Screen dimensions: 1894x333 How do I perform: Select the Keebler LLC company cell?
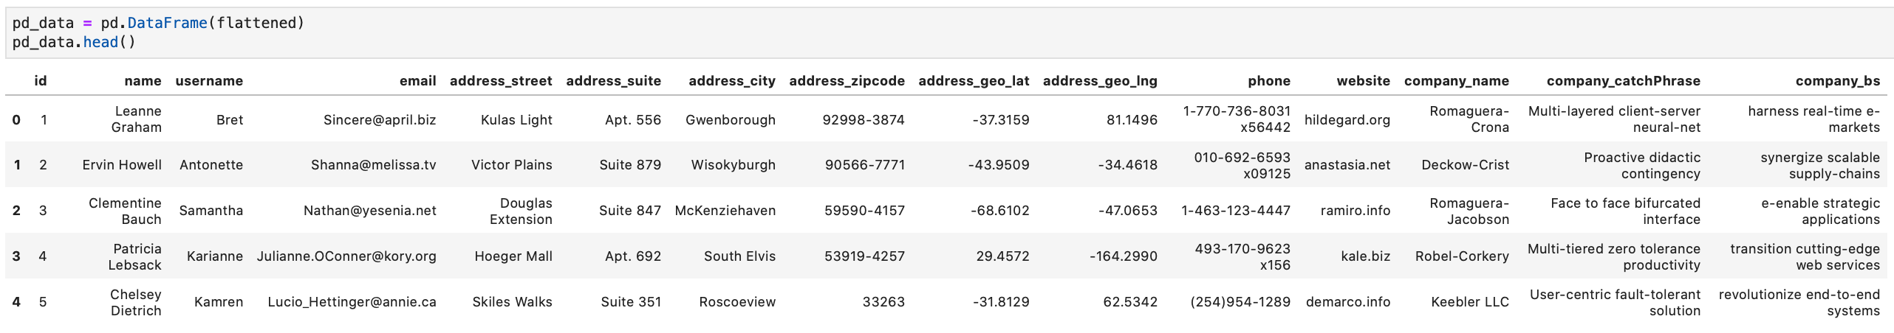[x=1469, y=302]
